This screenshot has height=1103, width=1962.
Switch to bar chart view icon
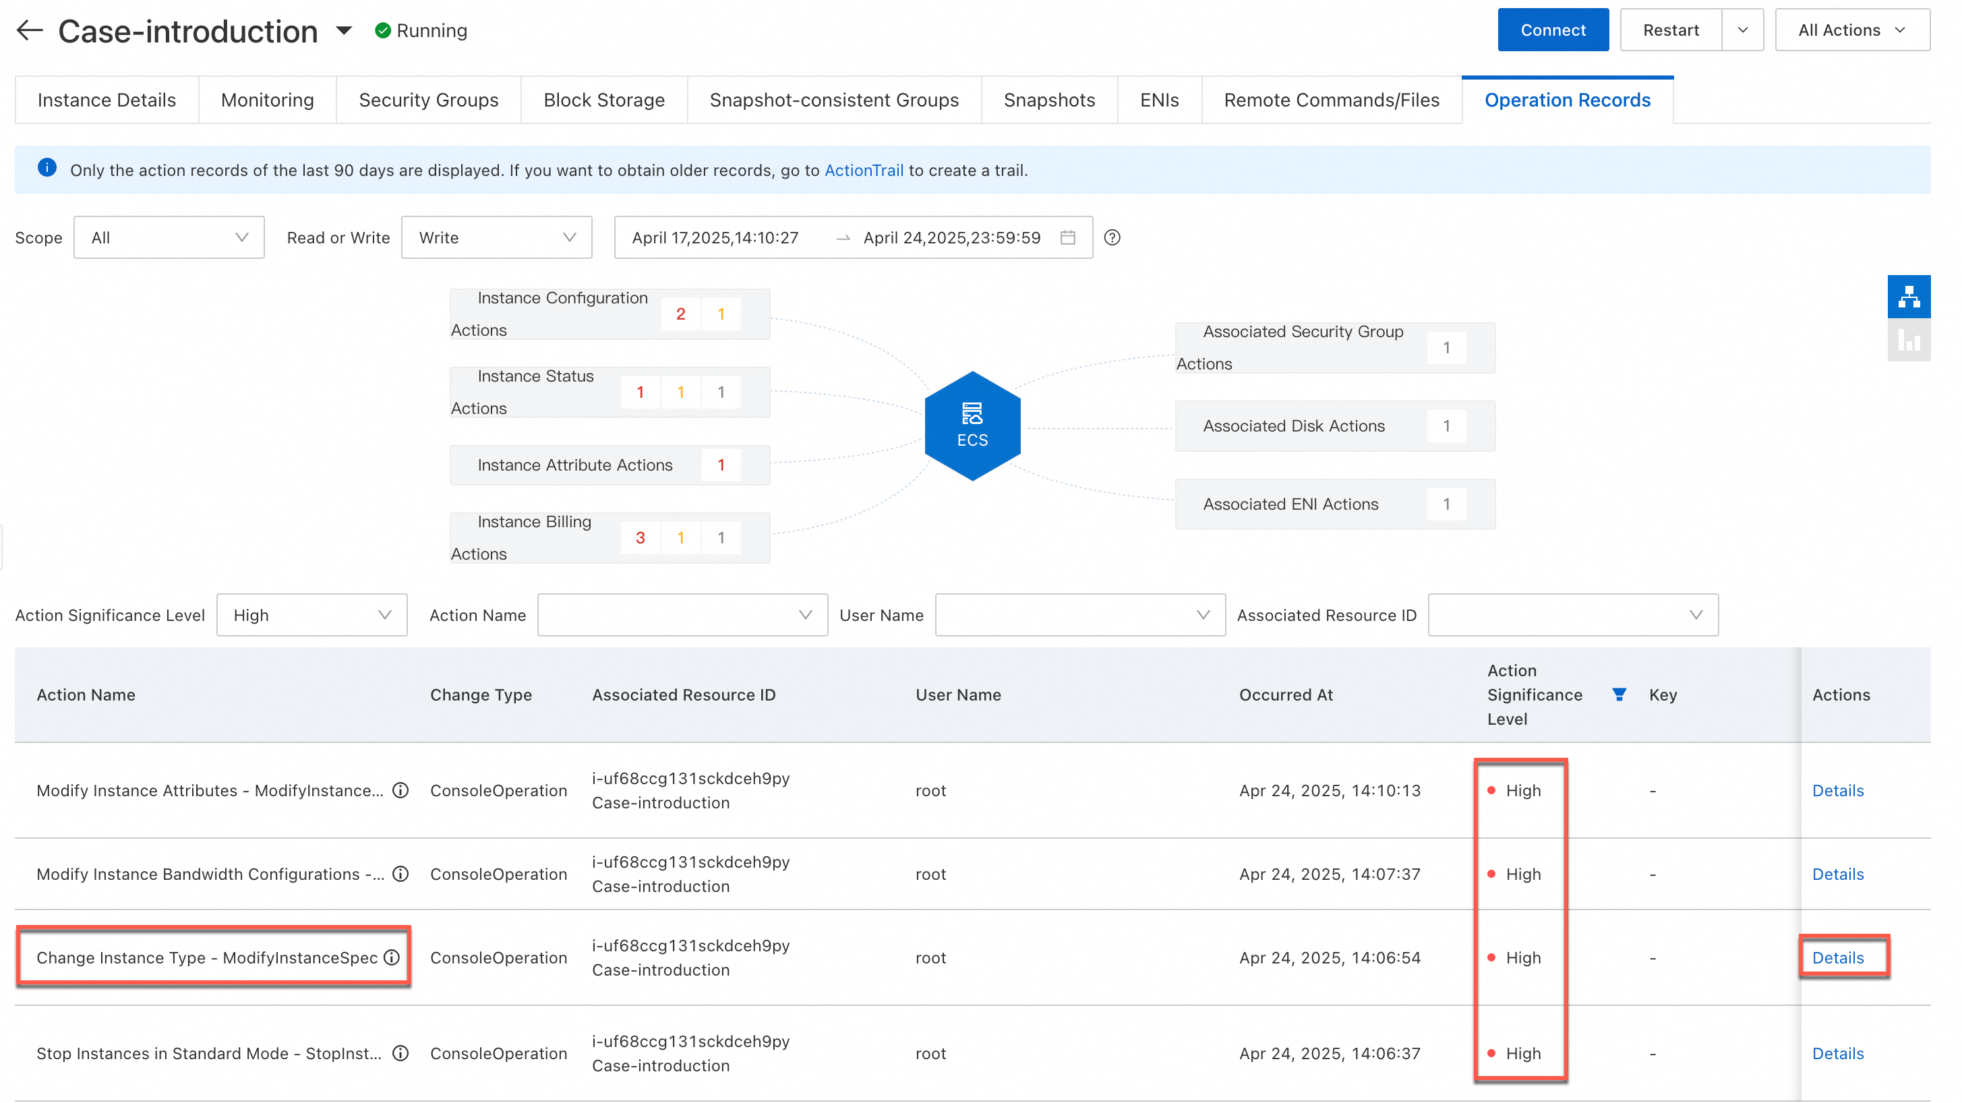pos(1908,340)
